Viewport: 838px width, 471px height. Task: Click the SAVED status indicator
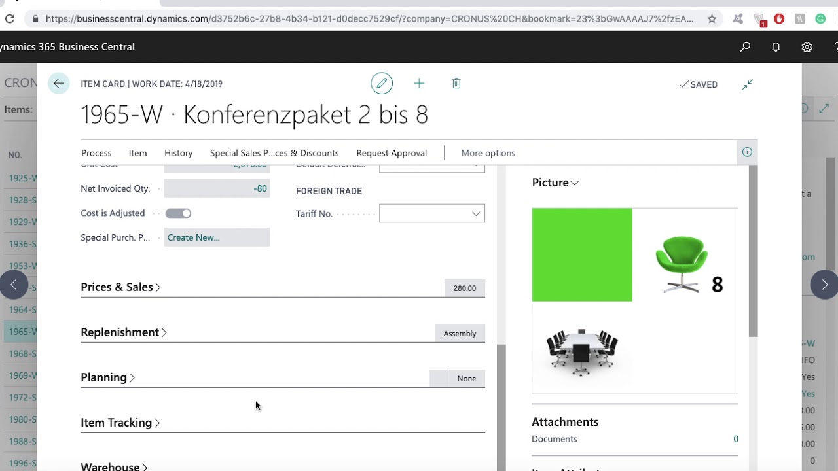[x=698, y=84]
